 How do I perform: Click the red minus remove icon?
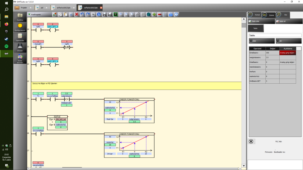coord(159,14)
